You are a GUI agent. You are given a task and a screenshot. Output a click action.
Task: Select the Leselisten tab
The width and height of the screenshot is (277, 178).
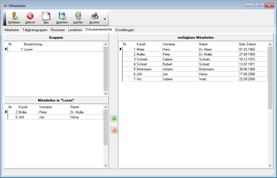click(75, 30)
